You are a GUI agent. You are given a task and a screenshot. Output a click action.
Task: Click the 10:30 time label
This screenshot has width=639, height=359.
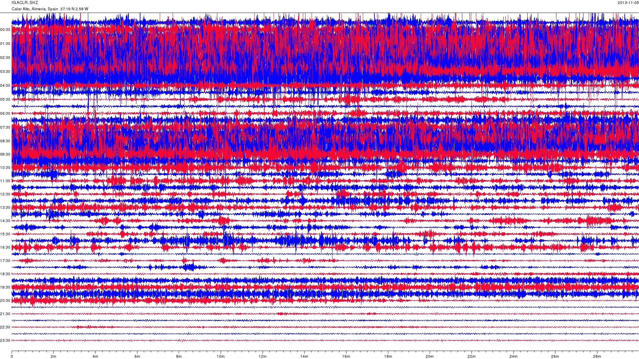(5, 168)
